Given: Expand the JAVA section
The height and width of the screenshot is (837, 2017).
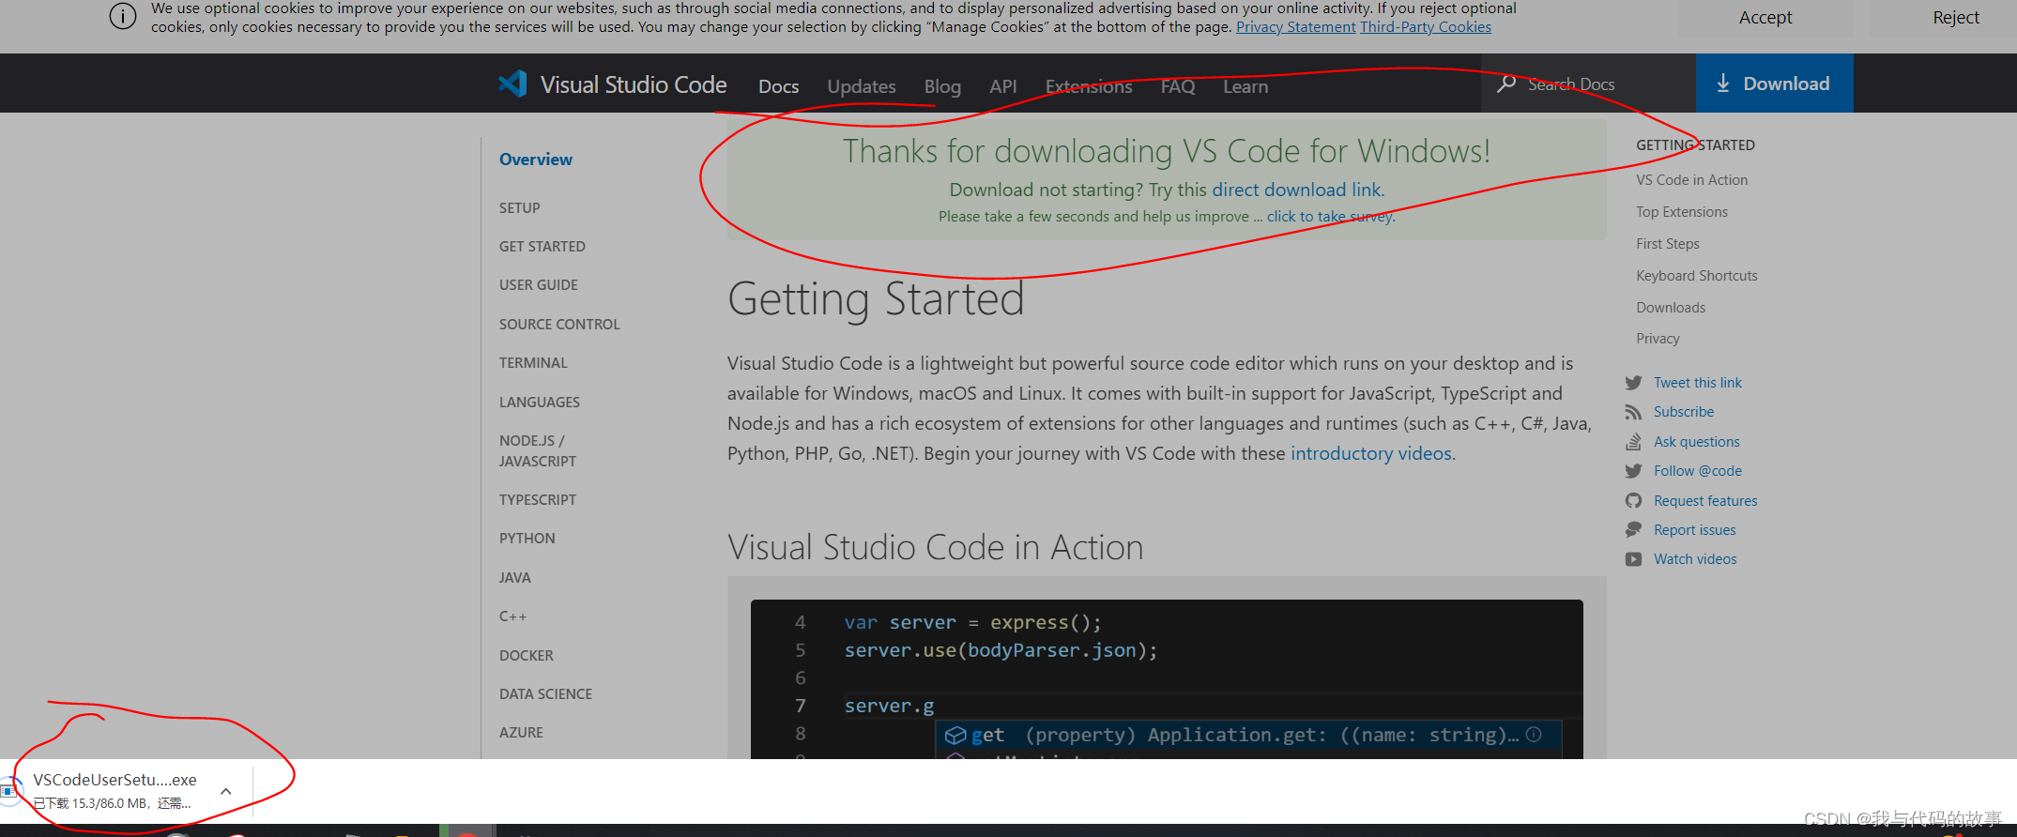Looking at the screenshot, I should (515, 577).
